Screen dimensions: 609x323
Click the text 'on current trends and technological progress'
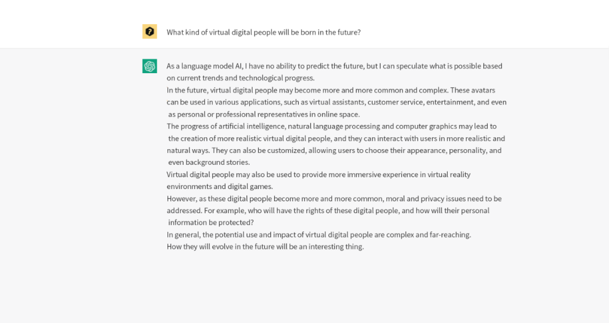pyautogui.click(x=240, y=78)
